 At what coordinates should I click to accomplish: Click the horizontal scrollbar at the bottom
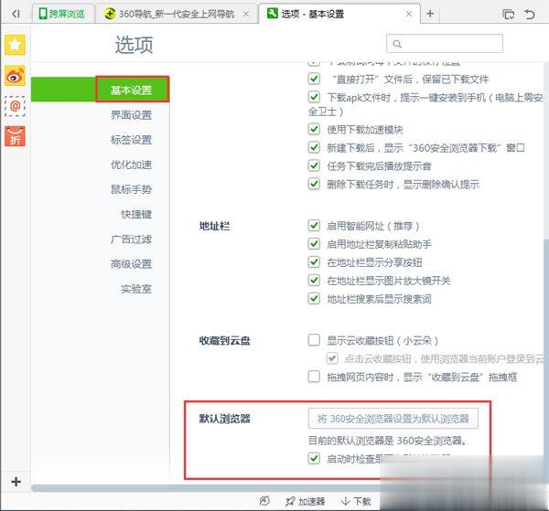(x=207, y=487)
